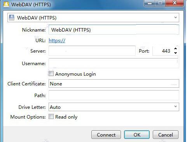Image resolution: width=187 pixels, height=142 pixels.
Task: Expand the Drive Letter dropdown
Action: tap(114, 107)
